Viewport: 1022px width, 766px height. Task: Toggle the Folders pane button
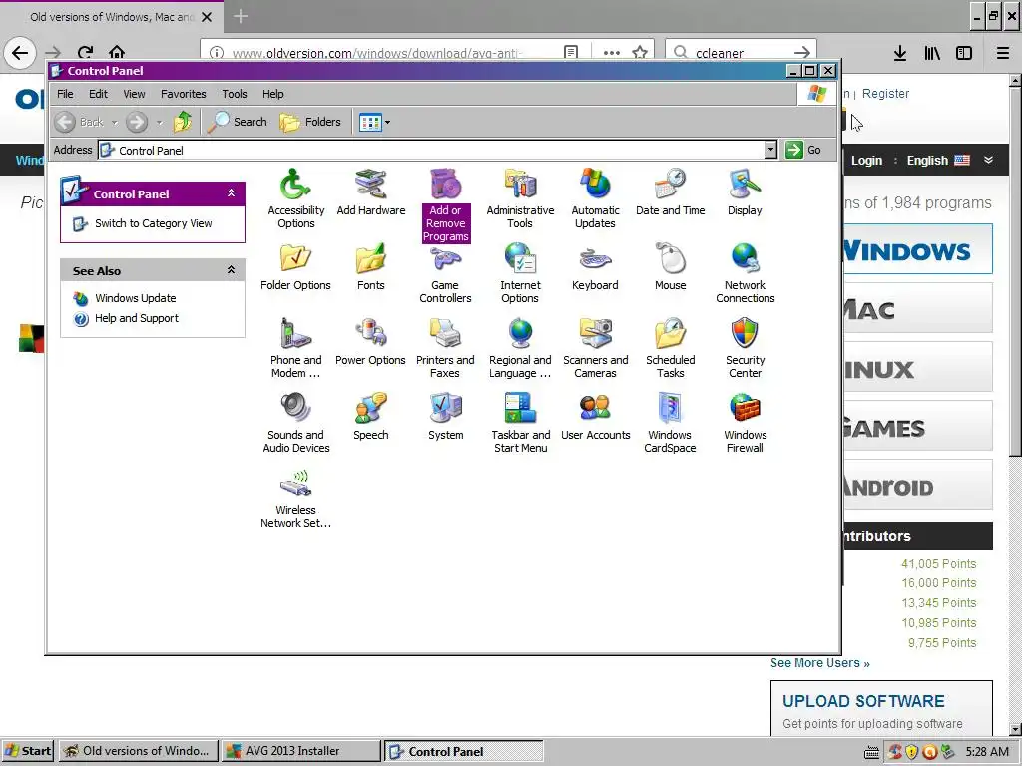(x=310, y=122)
